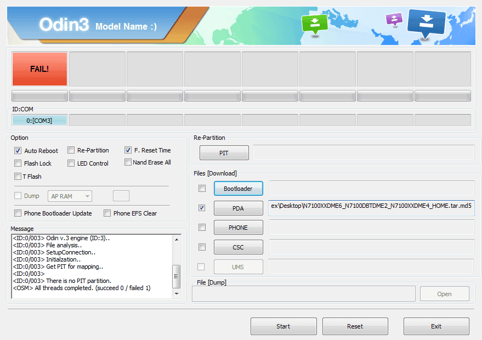482x340 pixels.
Task: Click the red FAIL! status box
Action: [39, 69]
